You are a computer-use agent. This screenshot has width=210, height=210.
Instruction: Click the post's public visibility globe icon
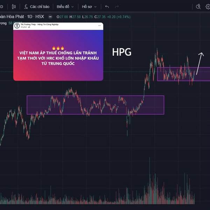tap(29, 27)
